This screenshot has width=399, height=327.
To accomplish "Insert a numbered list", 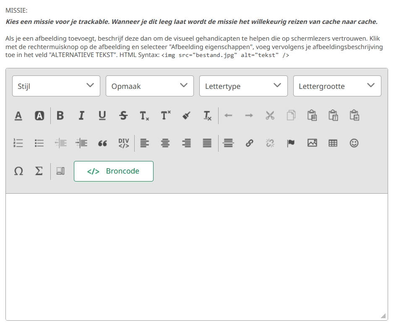I will tap(18, 143).
